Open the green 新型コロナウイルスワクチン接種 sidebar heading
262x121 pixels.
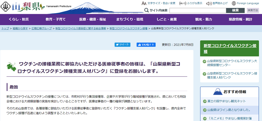click(x=230, y=48)
